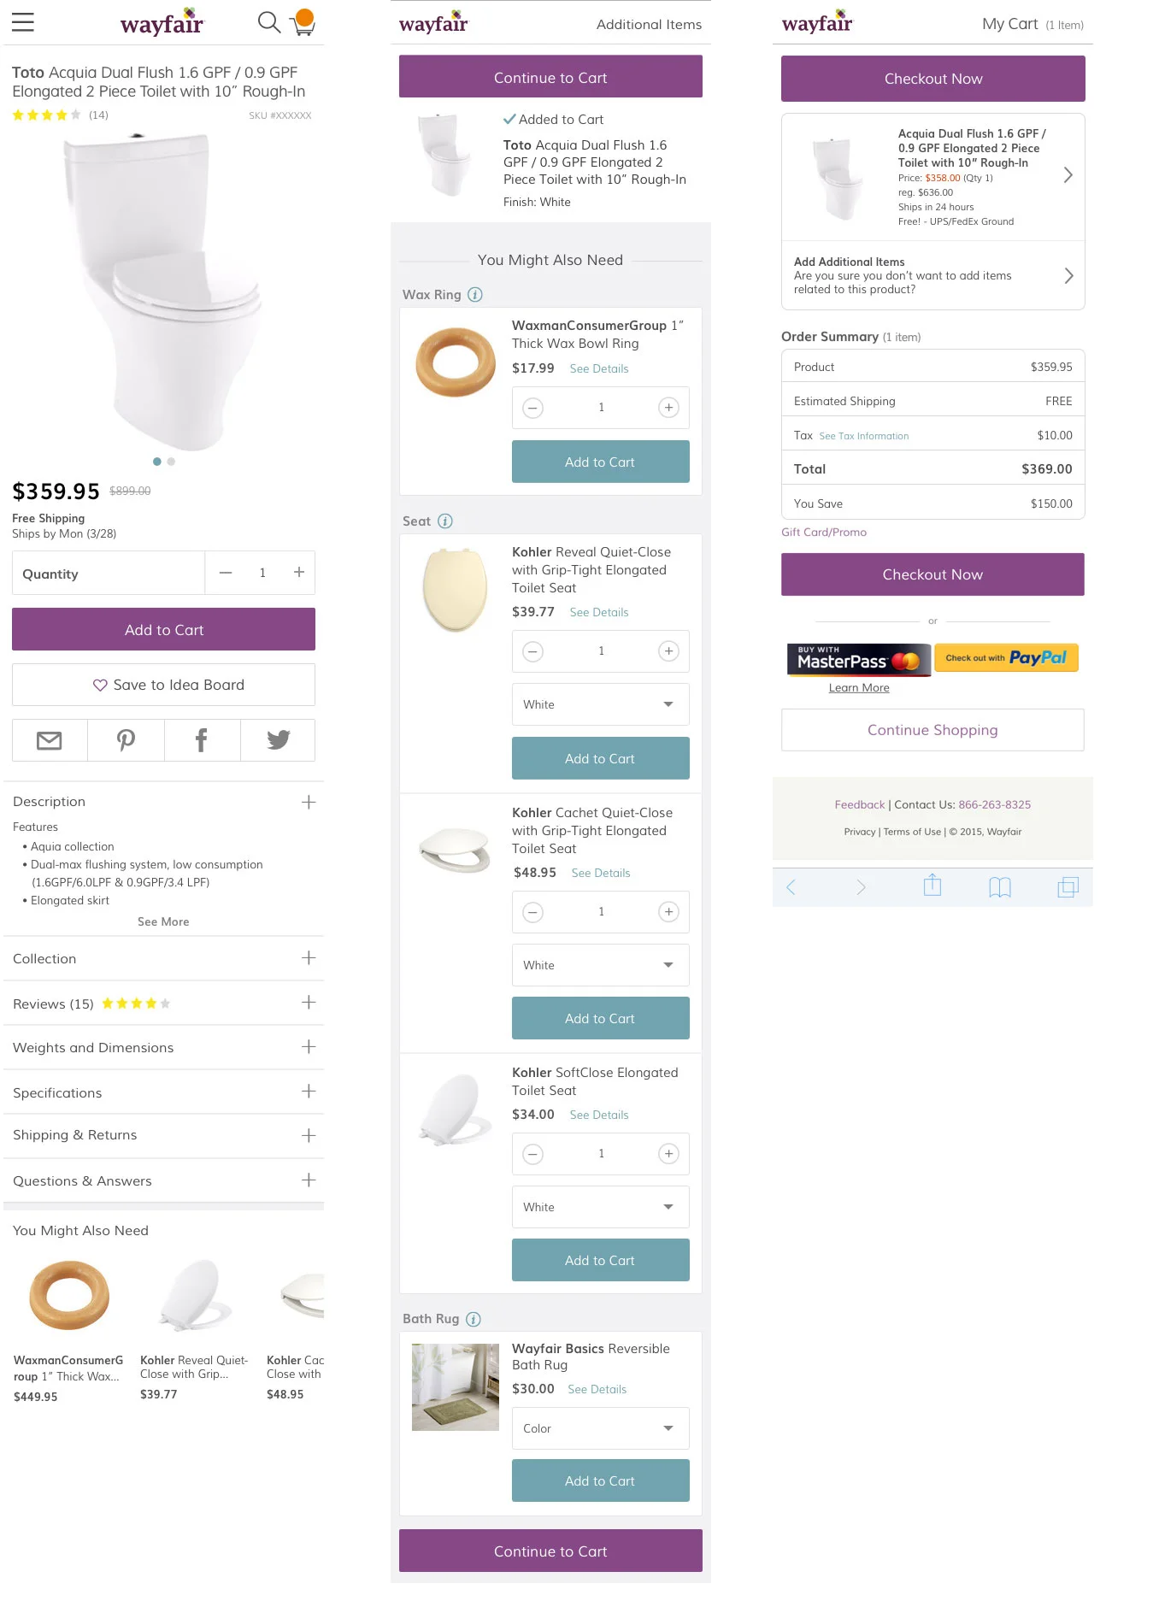This screenshot has width=1159, height=1601.
Task: Open Bath Rug Color dropdown
Action: coord(600,1428)
